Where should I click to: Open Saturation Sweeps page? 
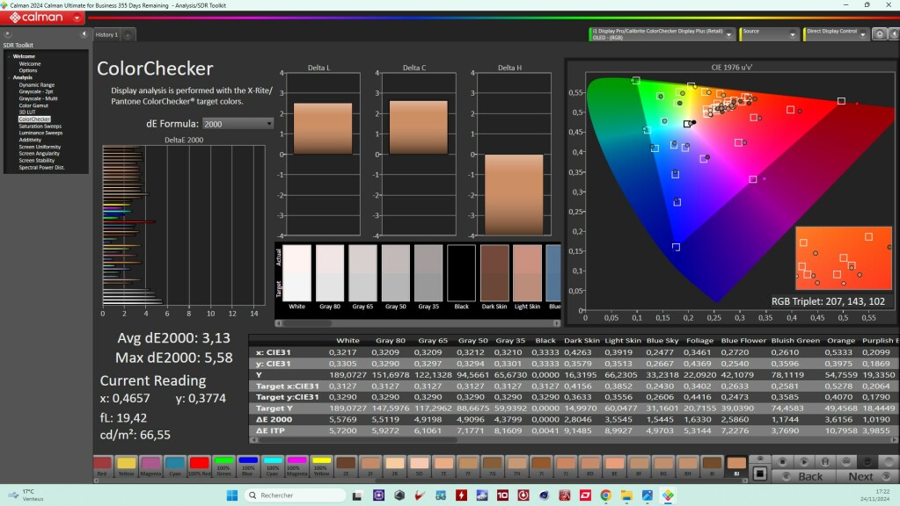click(x=40, y=126)
